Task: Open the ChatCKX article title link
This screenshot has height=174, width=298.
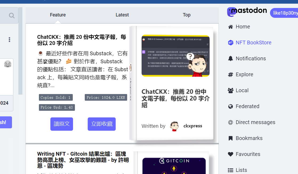Action: [82, 40]
